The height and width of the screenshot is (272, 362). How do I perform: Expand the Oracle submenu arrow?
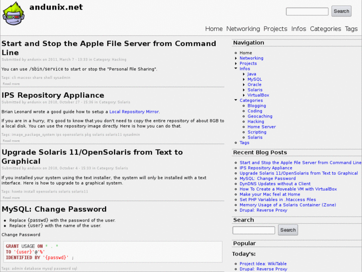click(244, 85)
